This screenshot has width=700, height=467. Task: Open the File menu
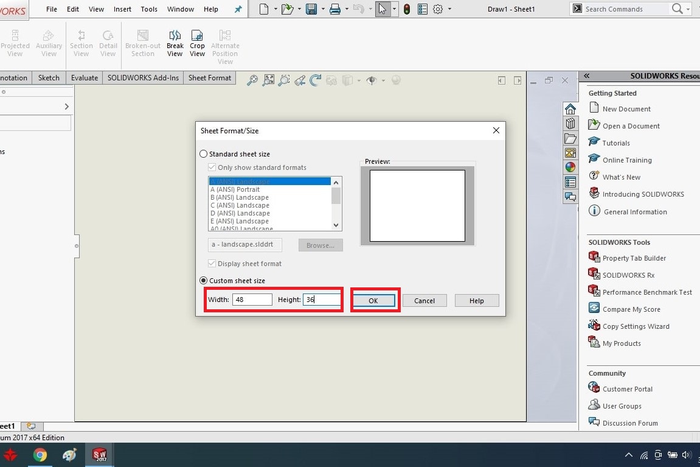pyautogui.click(x=52, y=9)
